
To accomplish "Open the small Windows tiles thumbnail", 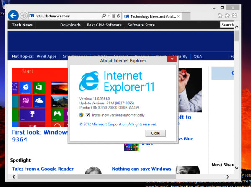I will click(x=131, y=147).
